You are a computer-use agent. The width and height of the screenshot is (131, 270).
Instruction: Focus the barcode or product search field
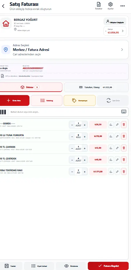[64, 112]
